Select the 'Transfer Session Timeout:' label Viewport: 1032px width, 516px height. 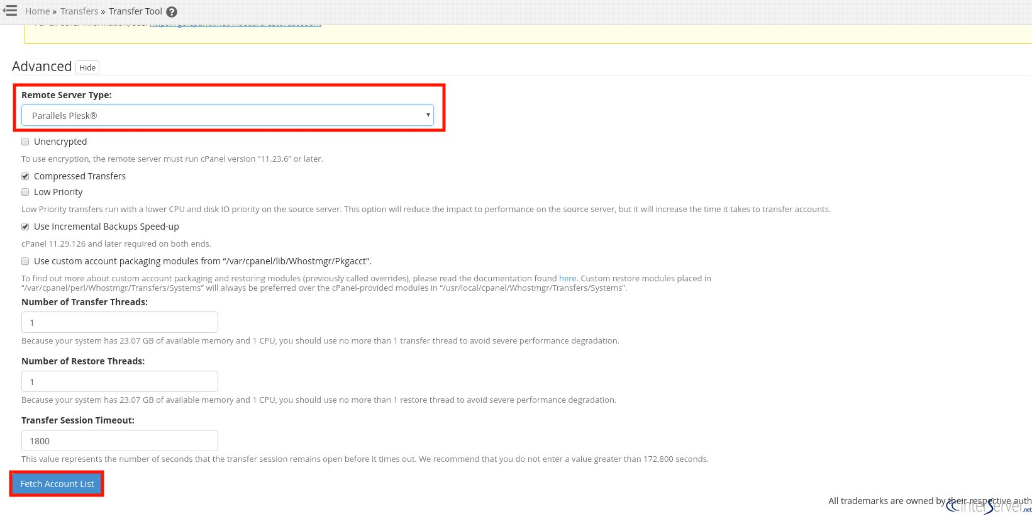pyautogui.click(x=78, y=420)
